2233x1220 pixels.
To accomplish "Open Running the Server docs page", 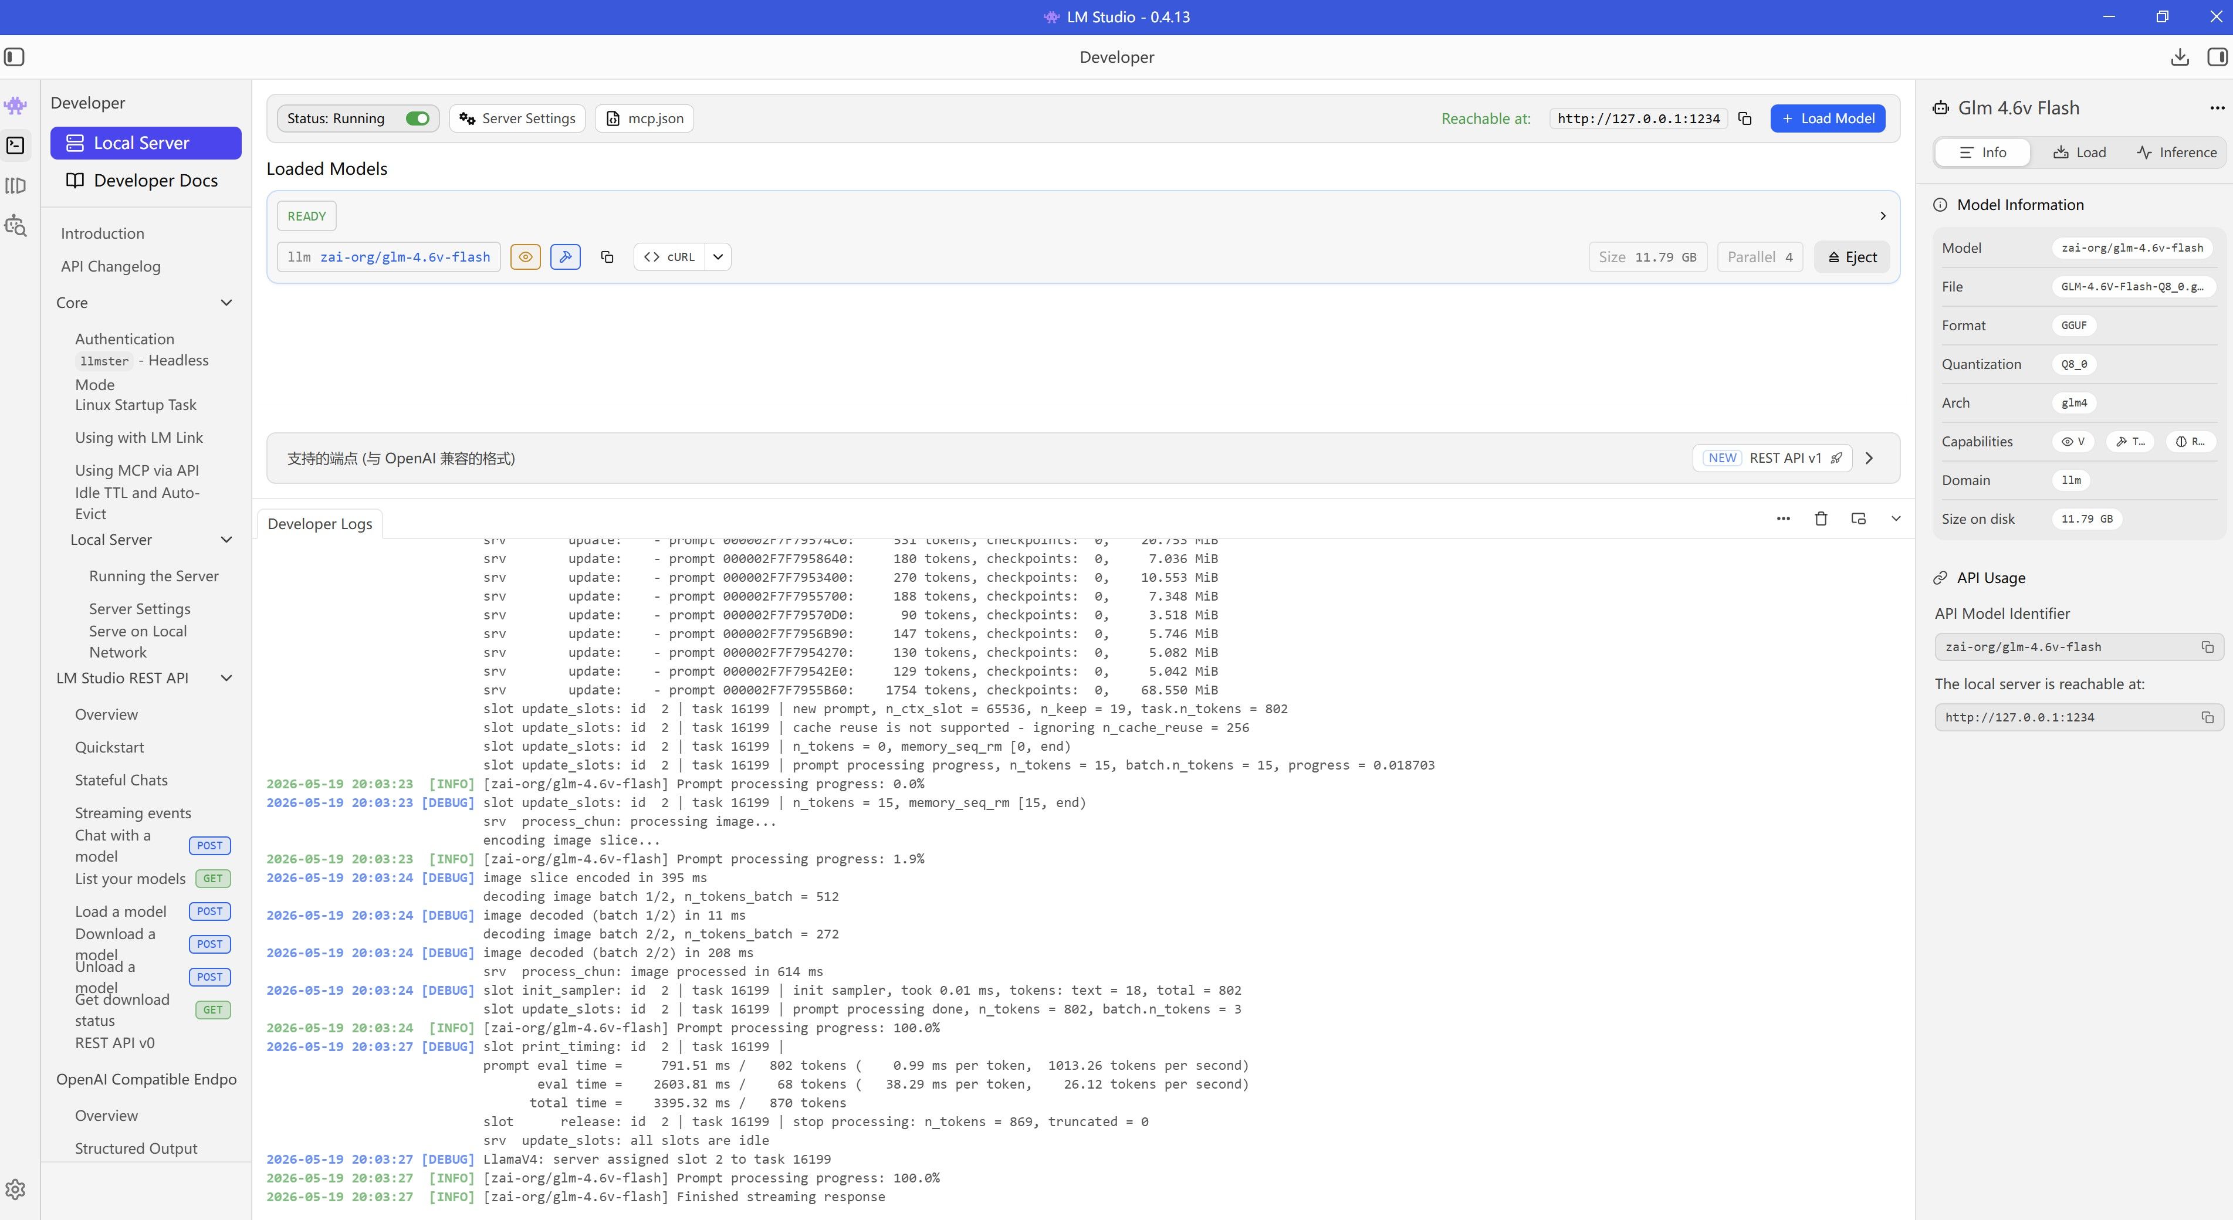I will pyautogui.click(x=154, y=576).
